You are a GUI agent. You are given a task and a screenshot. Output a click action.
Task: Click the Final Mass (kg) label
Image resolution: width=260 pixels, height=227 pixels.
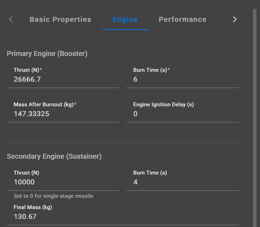[33, 207]
